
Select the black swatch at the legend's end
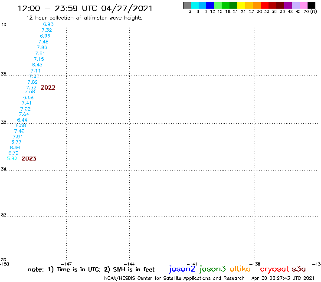point(311,6)
